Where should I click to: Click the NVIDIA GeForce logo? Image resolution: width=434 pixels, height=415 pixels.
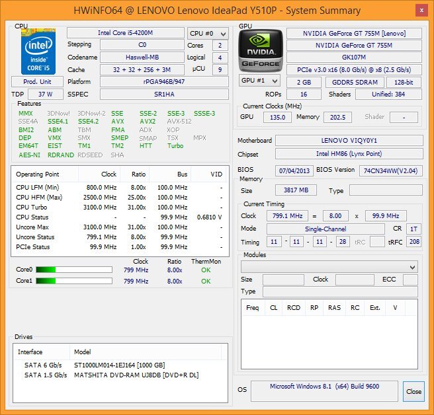[x=261, y=51]
